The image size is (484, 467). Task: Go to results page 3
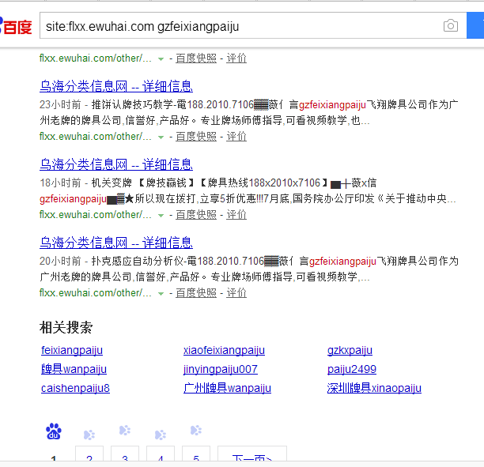[x=125, y=454]
